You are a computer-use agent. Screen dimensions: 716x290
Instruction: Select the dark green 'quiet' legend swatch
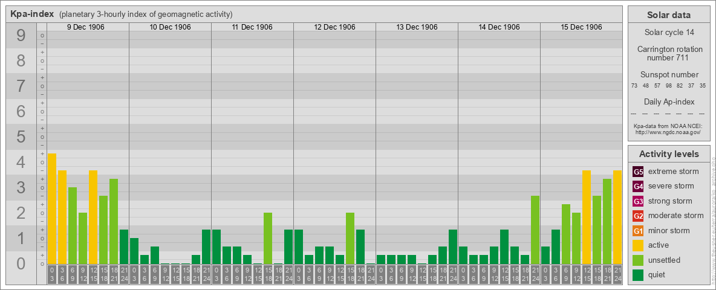point(638,275)
